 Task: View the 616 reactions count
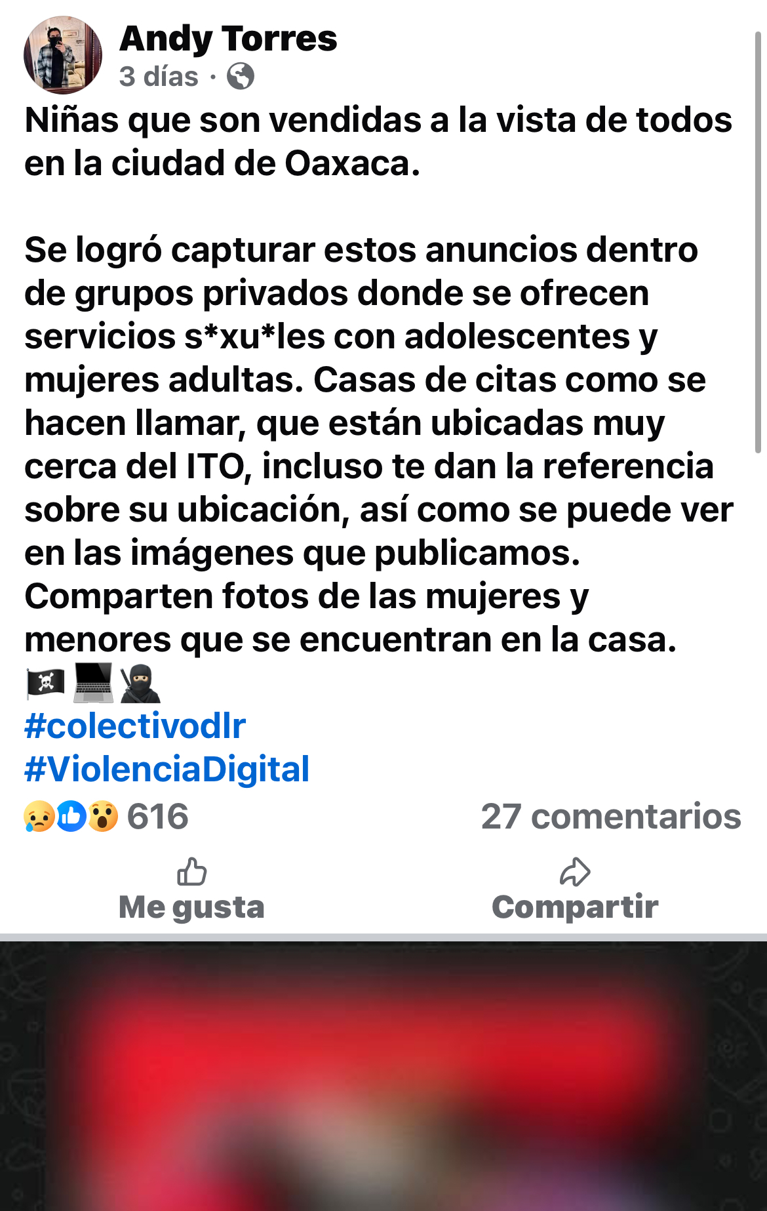(157, 816)
